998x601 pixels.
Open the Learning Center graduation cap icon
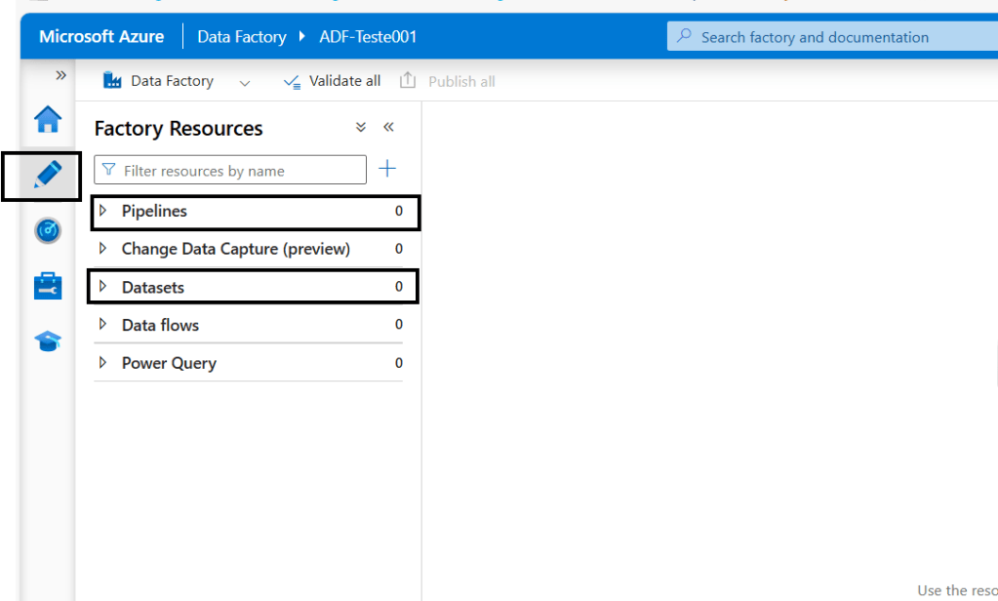pos(48,341)
